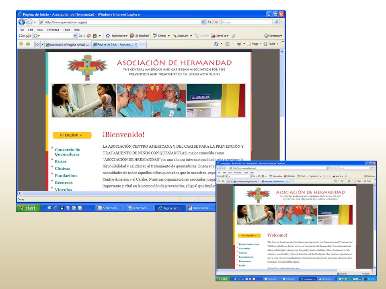Viewport: 386px width, 289px height.
Task: Click Bookmarks star on Google toolbar, Spanish window
Action: 108,36
